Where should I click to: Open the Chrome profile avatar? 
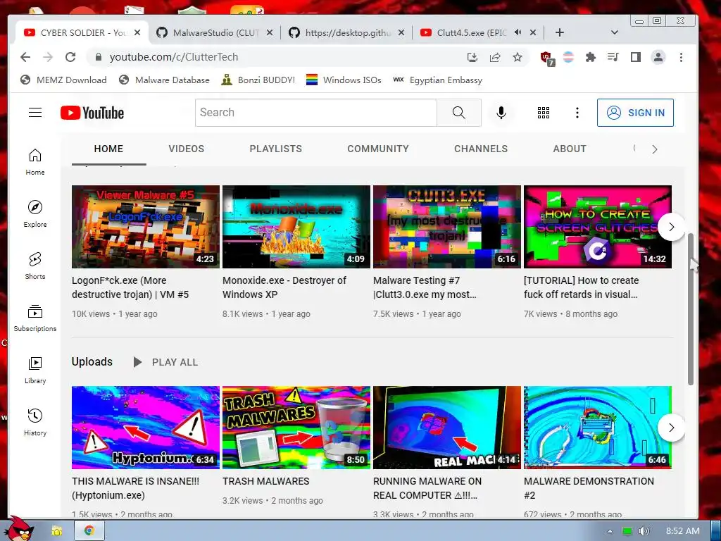(x=658, y=57)
